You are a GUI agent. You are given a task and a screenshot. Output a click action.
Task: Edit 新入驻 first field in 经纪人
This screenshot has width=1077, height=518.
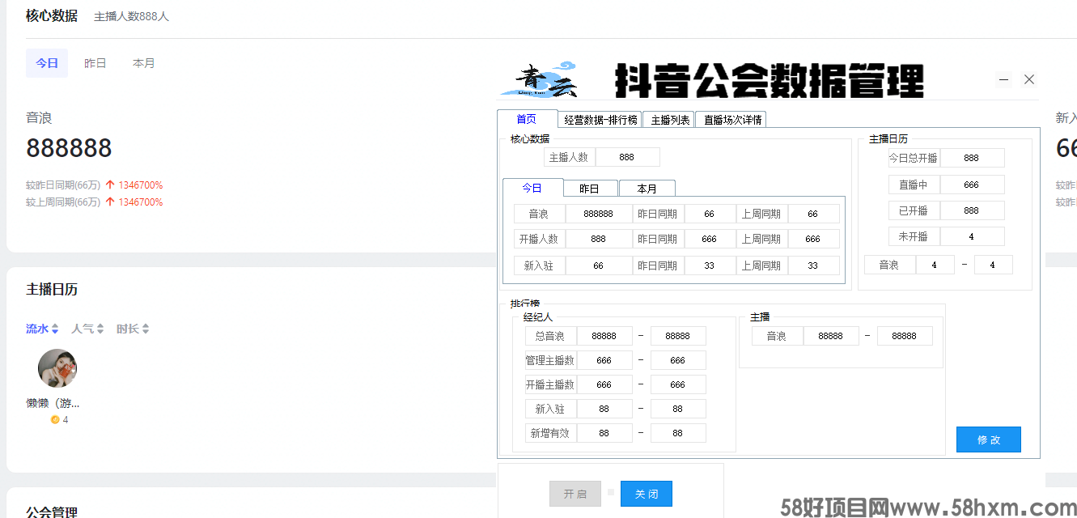click(604, 409)
